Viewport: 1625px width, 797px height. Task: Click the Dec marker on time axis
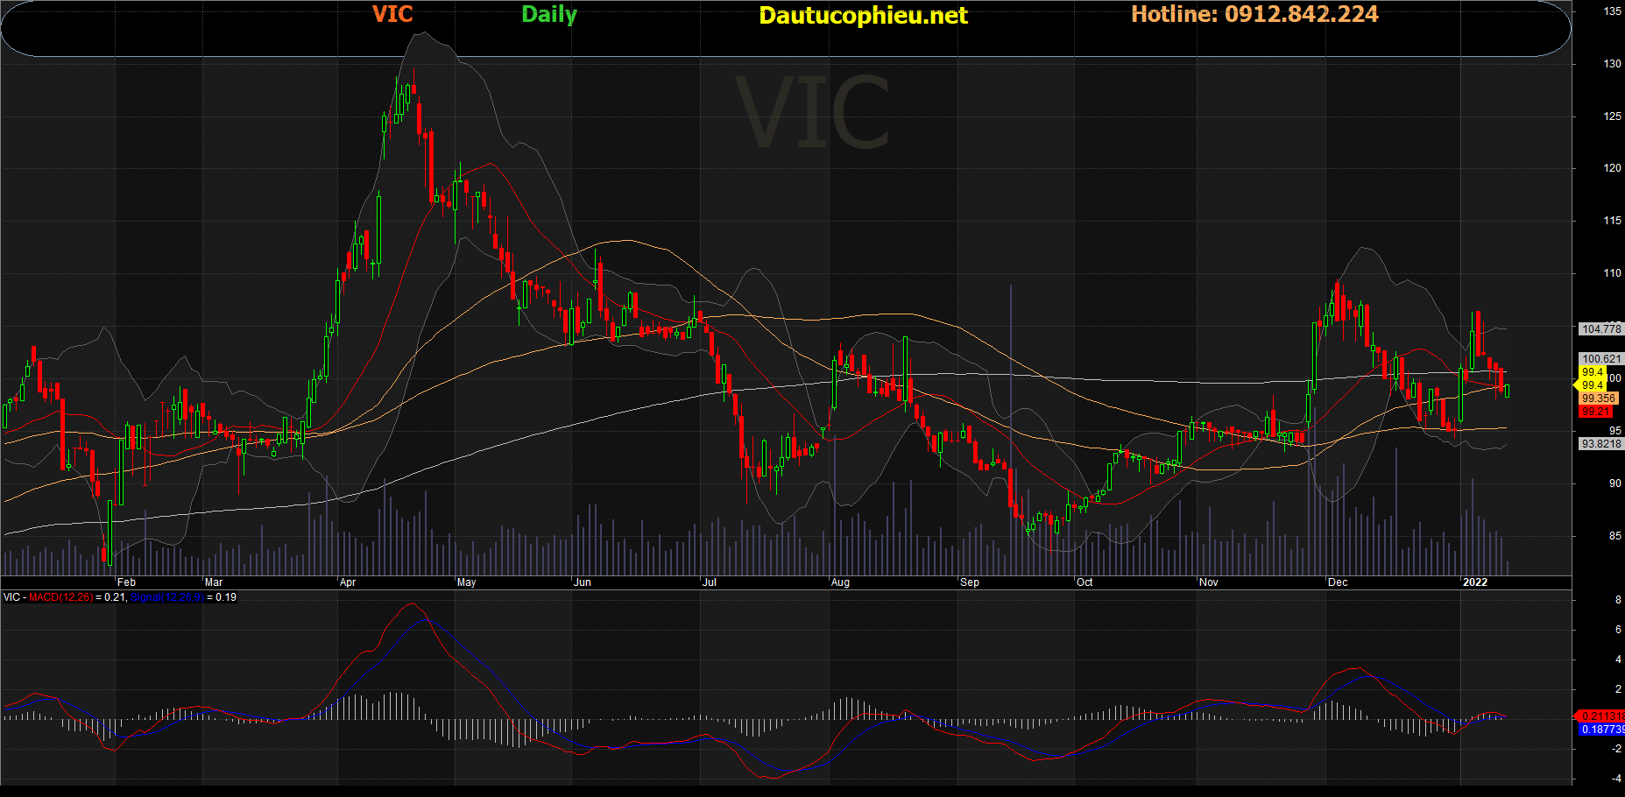point(1338,582)
